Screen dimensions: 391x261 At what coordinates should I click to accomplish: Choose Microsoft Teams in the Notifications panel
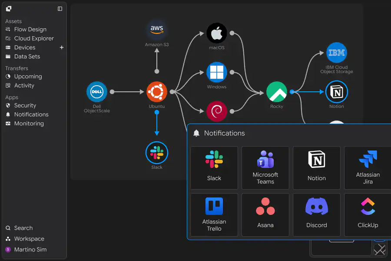point(265,168)
